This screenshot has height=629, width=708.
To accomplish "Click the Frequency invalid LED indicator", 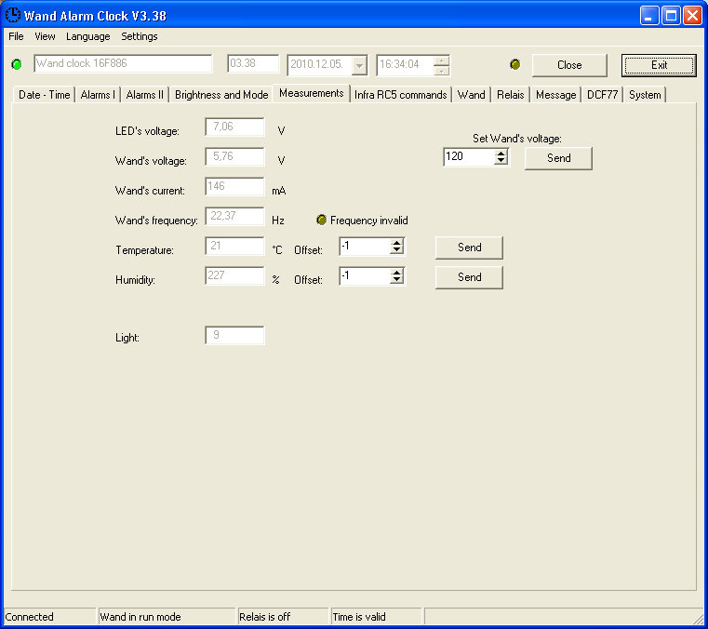I will [321, 220].
